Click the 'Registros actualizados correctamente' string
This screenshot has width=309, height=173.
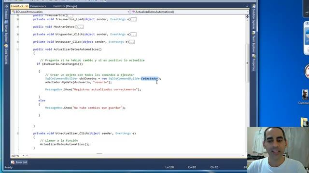(105, 89)
